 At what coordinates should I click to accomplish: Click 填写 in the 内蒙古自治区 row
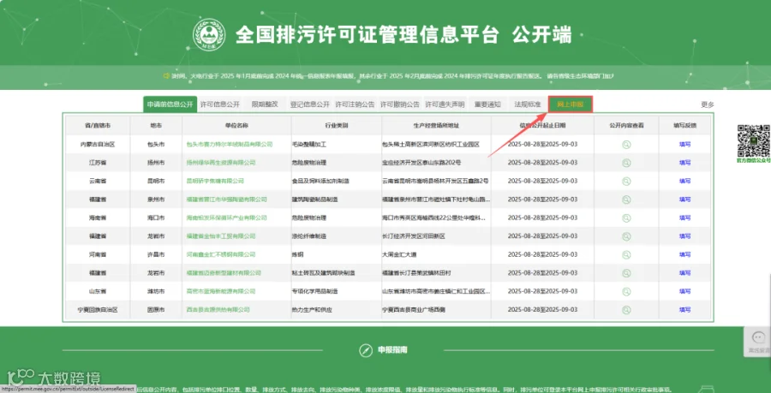click(x=685, y=145)
